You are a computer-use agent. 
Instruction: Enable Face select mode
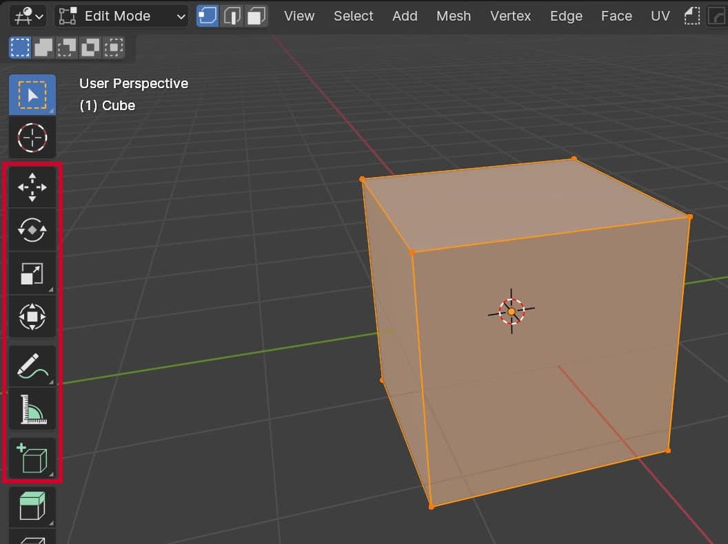256,15
